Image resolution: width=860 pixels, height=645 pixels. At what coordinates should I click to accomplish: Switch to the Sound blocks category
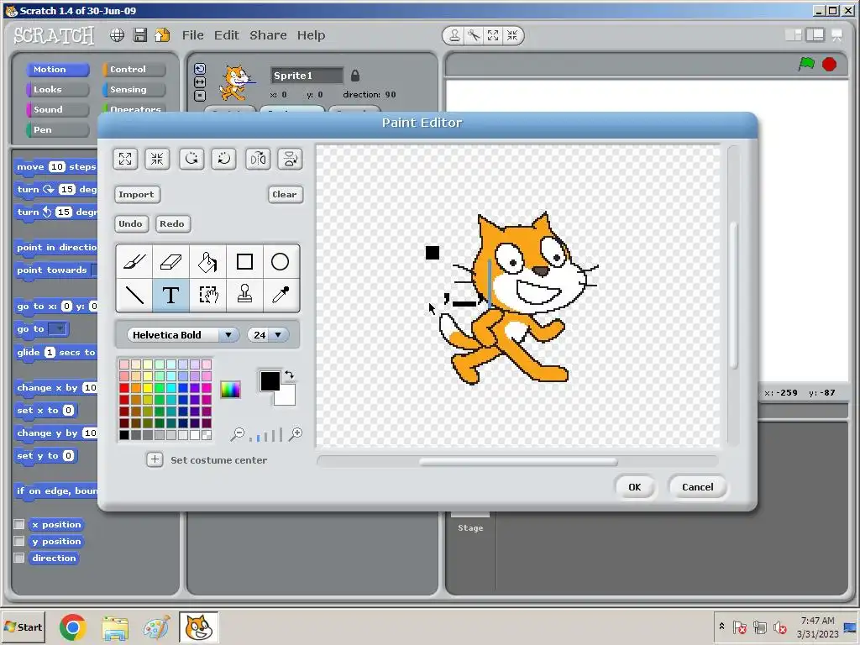pyautogui.click(x=58, y=110)
